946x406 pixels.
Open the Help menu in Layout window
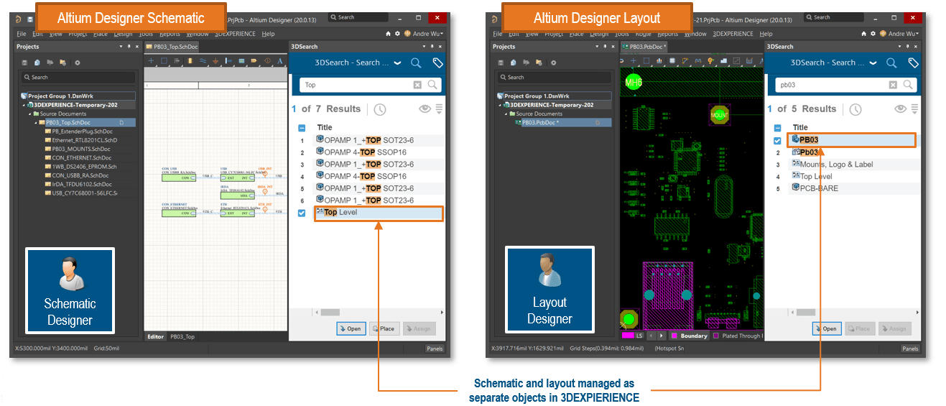tap(766, 34)
